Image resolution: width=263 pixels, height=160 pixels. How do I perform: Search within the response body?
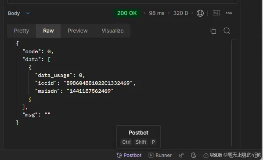pyautogui.click(x=227, y=31)
